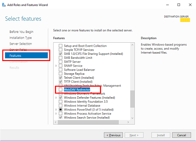Image resolution: width=196 pixels, height=141 pixels.
Task: Select the Windows Internal Database label
Action: (x=82, y=105)
